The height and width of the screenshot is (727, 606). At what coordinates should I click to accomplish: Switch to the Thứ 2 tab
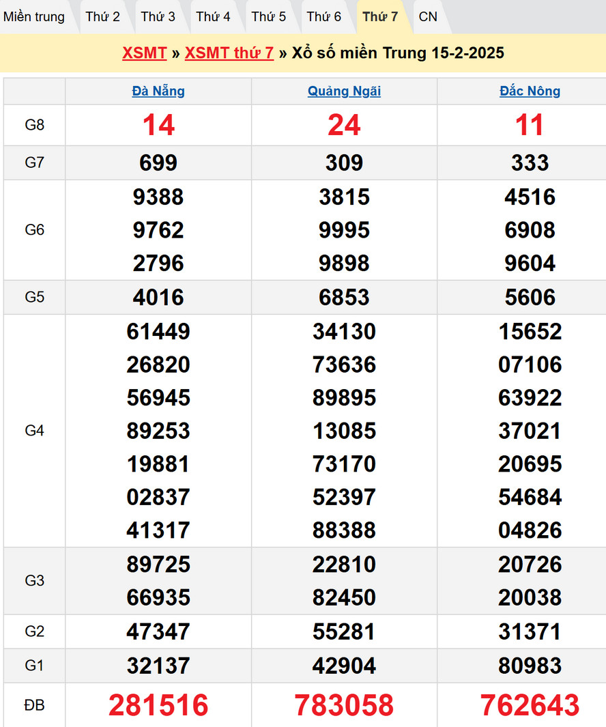coord(103,17)
